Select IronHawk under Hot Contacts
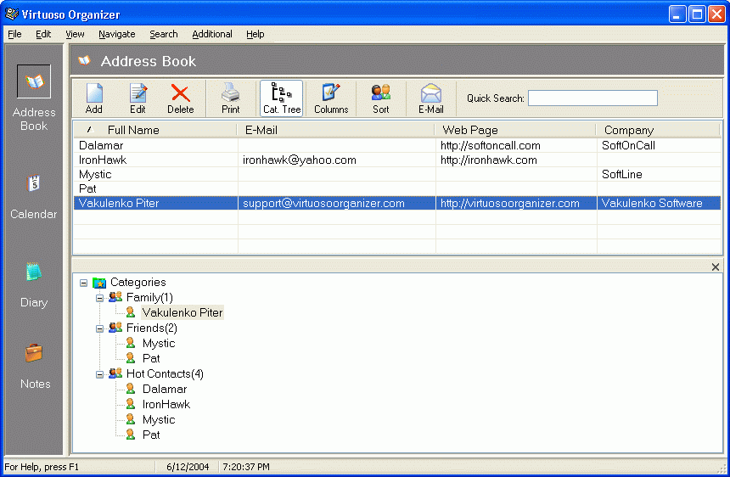 (166, 404)
